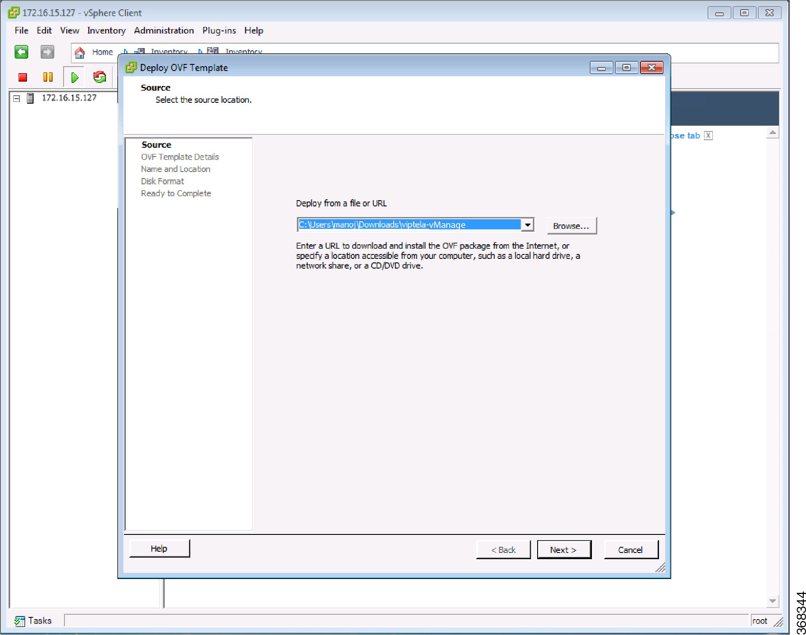806x635 pixels.
Task: Open the Edit menu
Action: point(44,30)
